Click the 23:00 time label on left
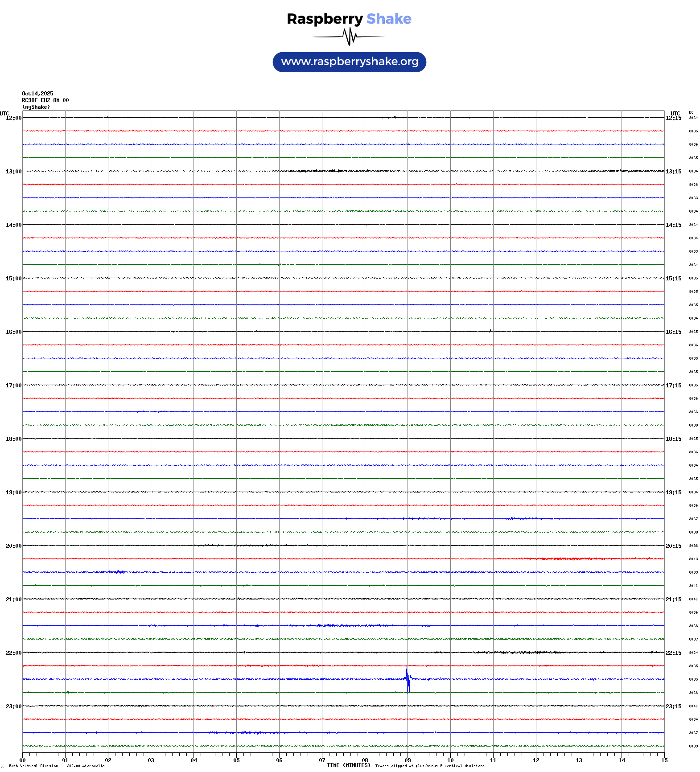 13,706
